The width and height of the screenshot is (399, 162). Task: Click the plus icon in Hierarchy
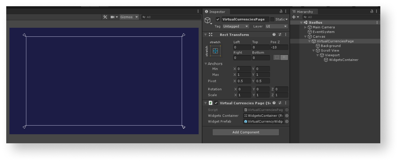294,17
